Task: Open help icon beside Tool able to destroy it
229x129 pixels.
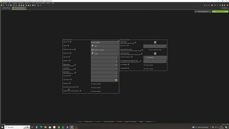Action: [x=132, y=57]
